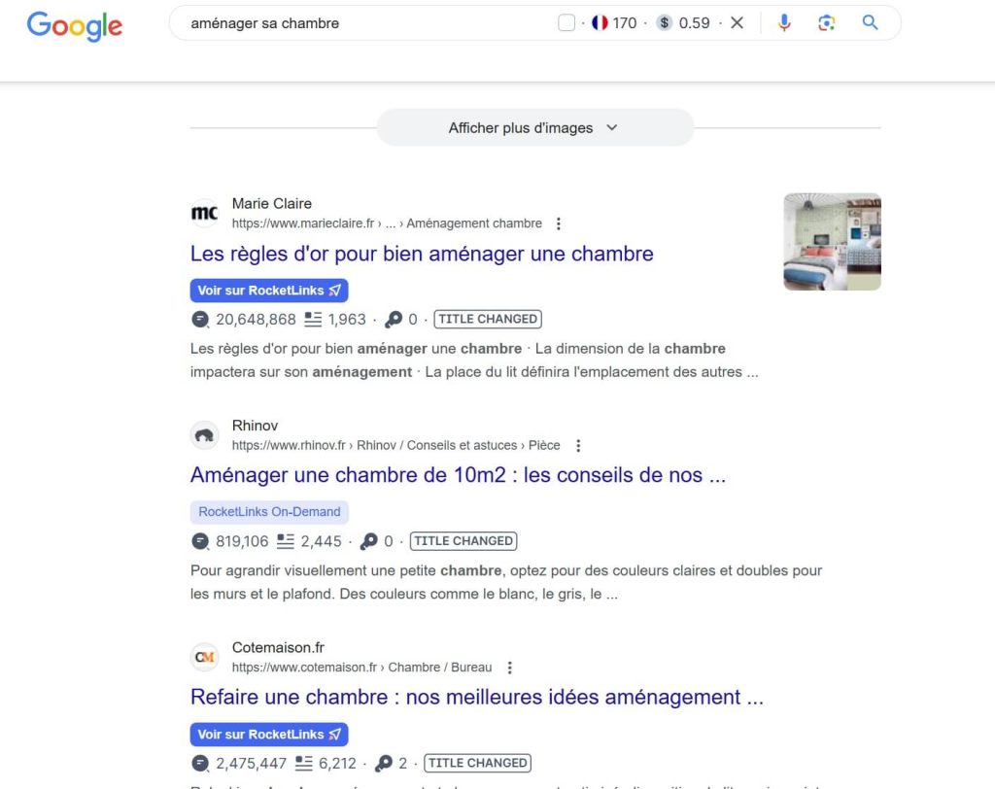
Task: Open Rhinov result options menu
Action: point(578,446)
